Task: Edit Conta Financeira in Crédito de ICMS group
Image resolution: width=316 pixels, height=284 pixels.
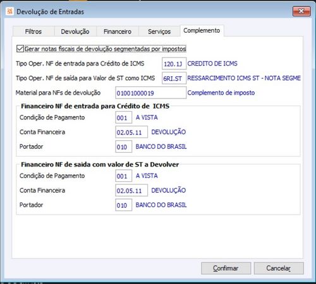Action: (131, 132)
